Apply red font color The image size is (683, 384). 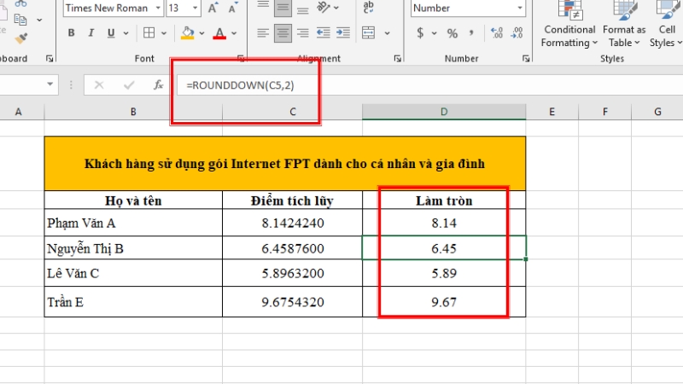(x=219, y=33)
